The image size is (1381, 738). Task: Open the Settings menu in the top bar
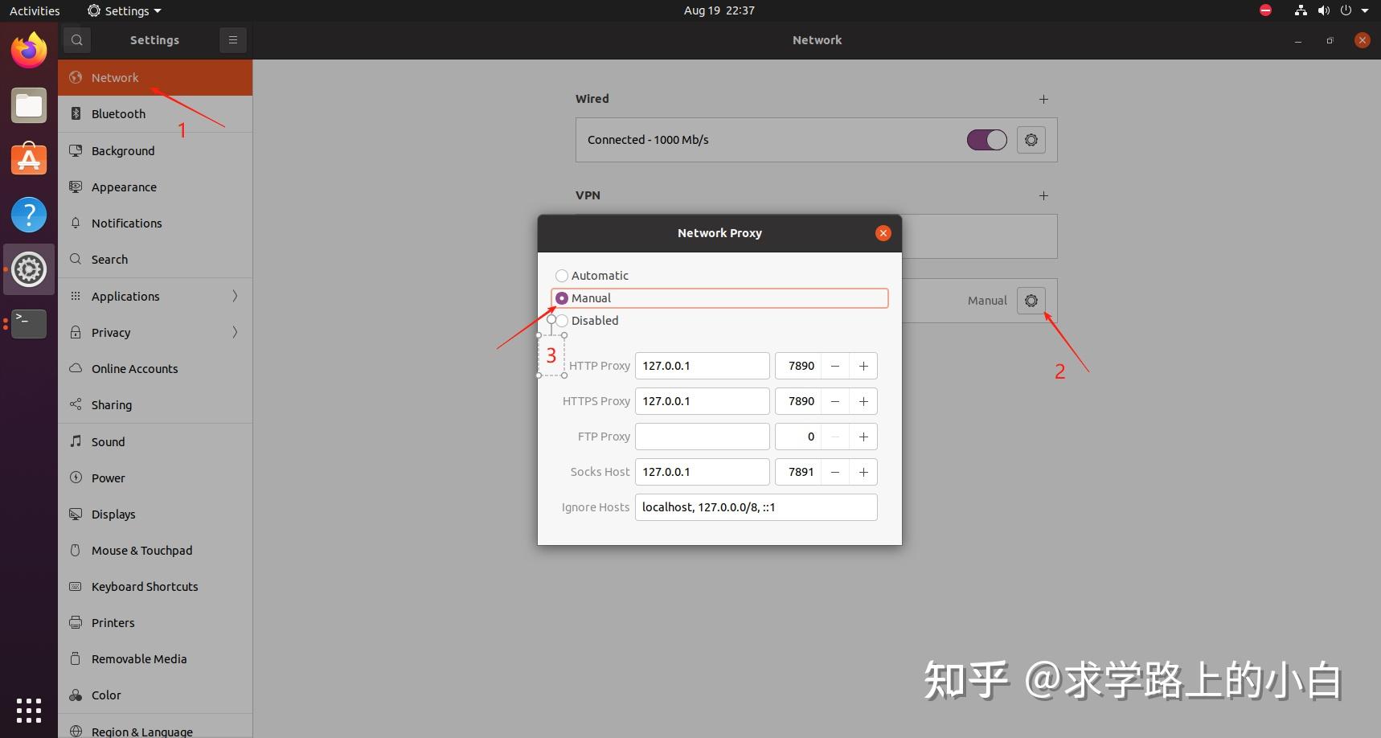point(123,10)
